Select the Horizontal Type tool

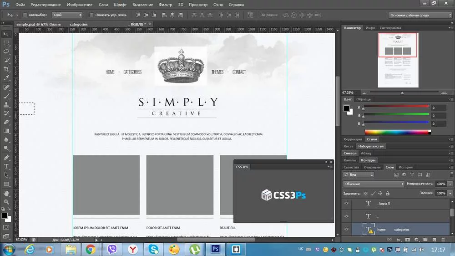(x=6, y=166)
